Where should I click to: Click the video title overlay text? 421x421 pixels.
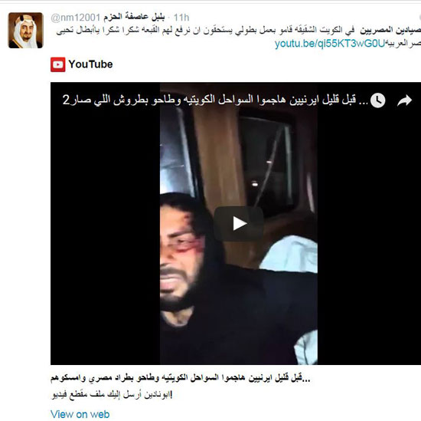[210, 100]
